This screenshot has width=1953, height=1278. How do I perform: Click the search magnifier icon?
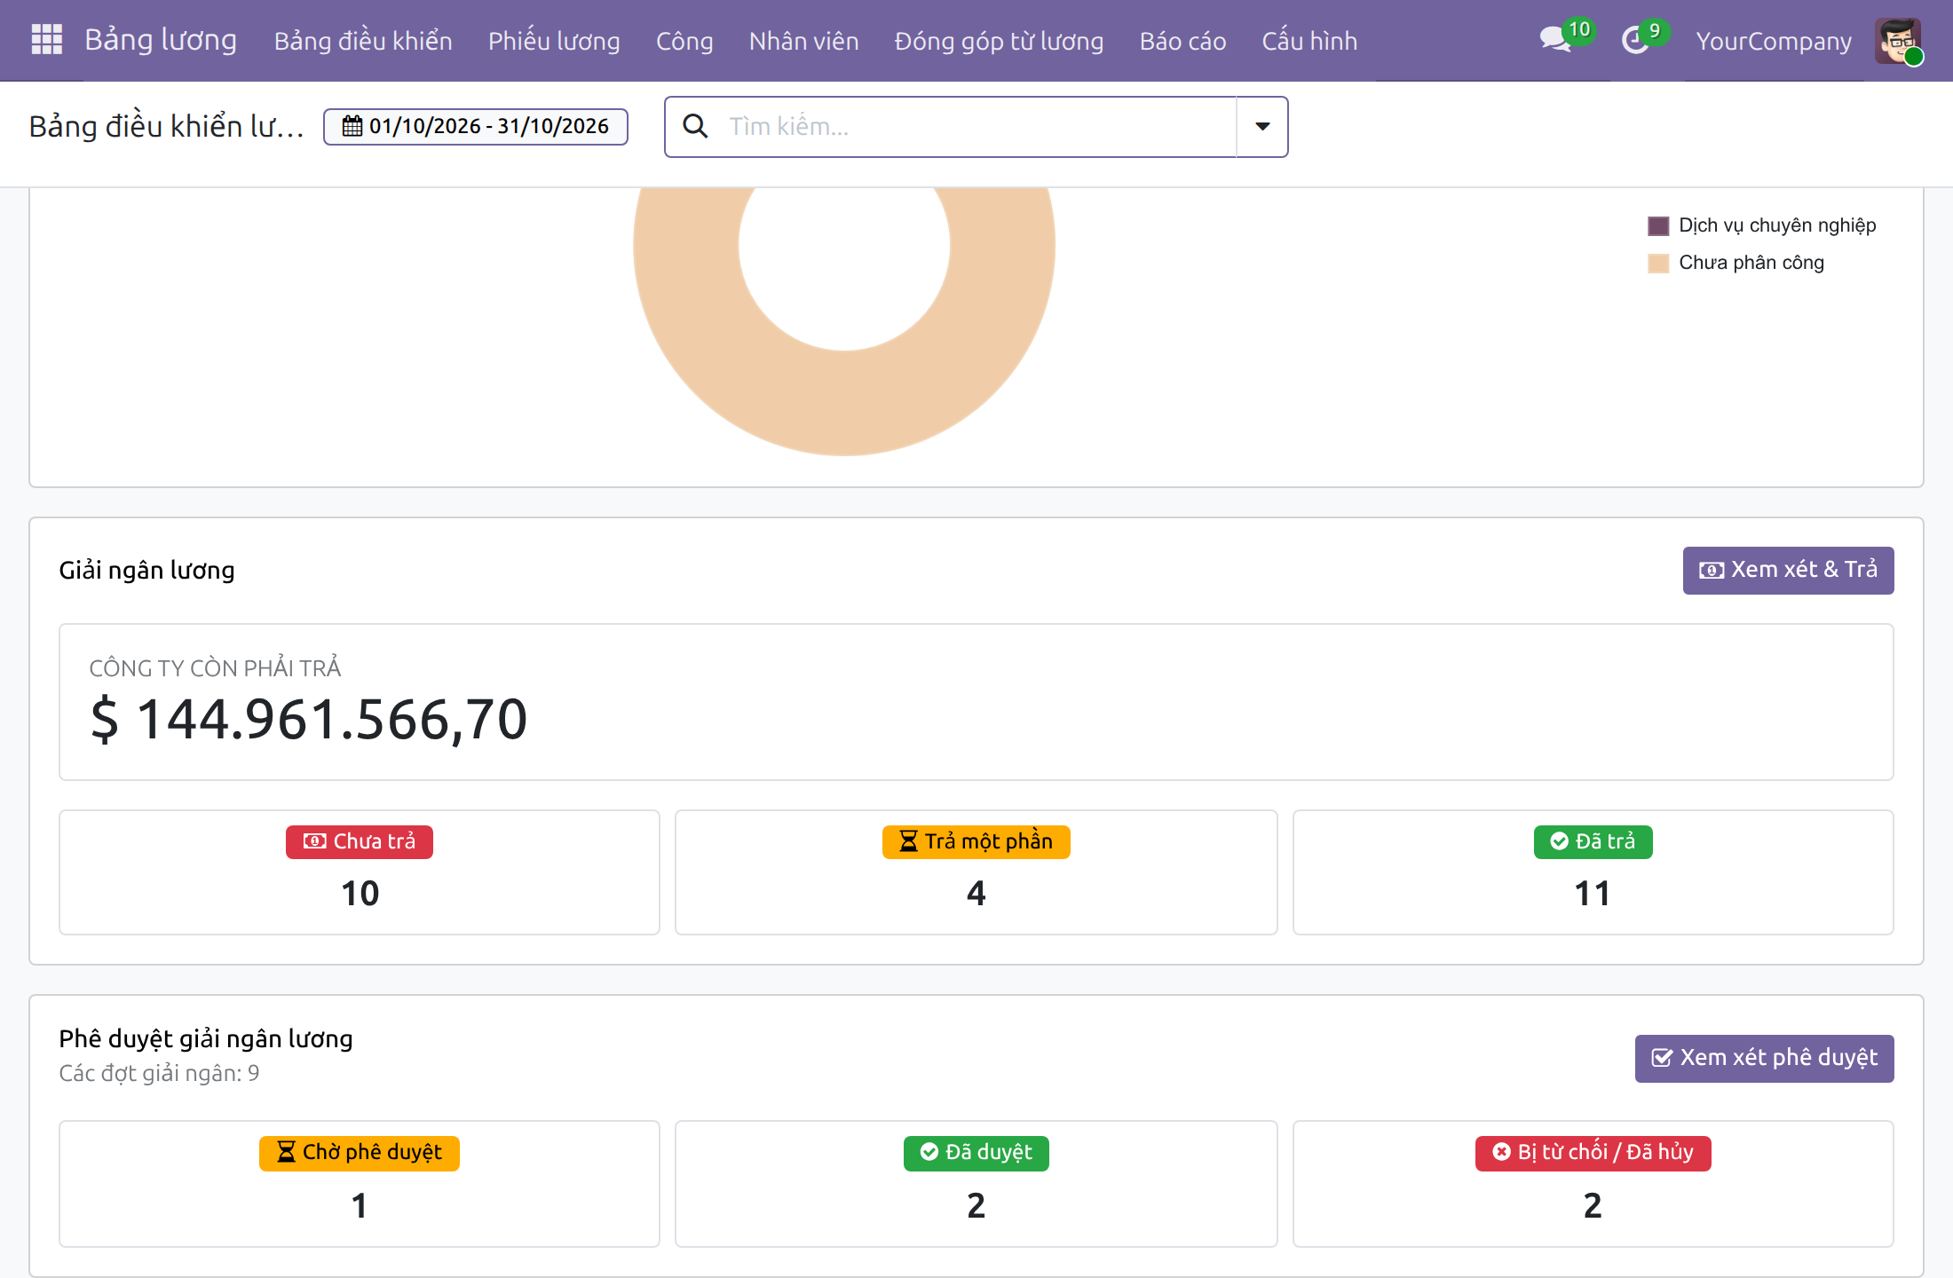pos(695,127)
